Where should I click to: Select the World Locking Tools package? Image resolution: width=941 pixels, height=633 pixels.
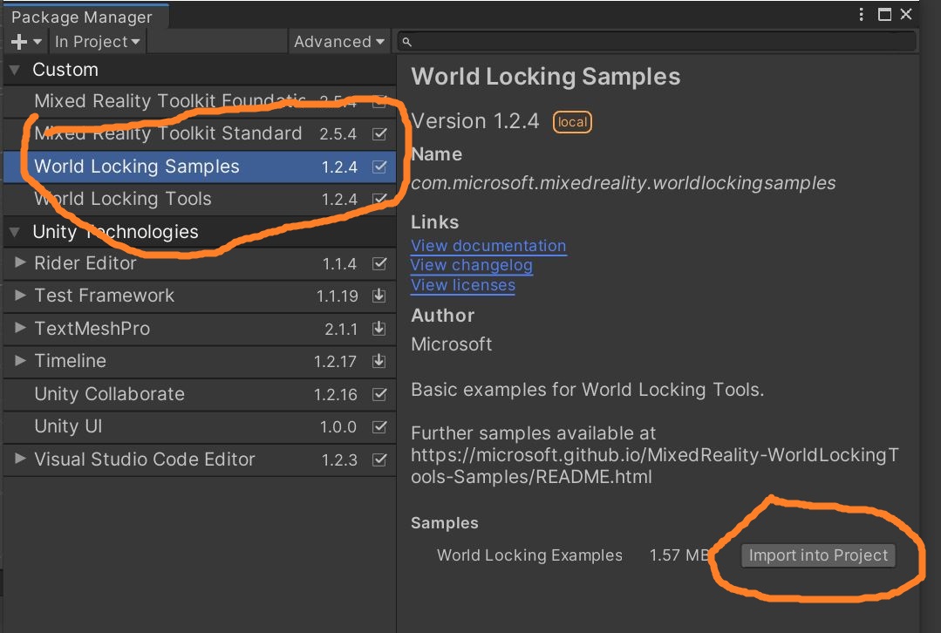(122, 199)
